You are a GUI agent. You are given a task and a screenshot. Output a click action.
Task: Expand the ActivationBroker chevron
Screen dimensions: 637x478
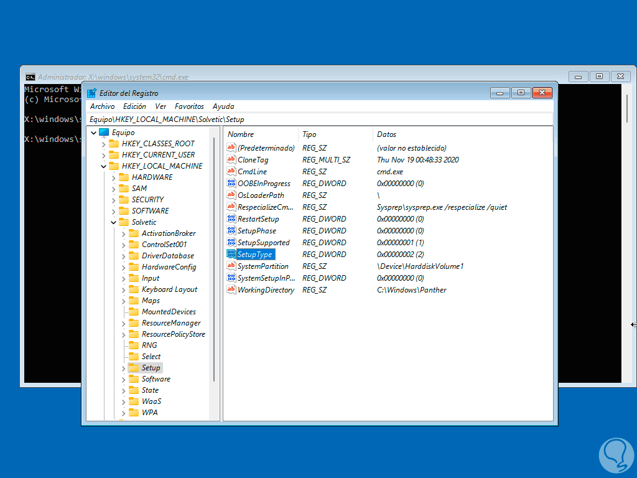(x=124, y=234)
